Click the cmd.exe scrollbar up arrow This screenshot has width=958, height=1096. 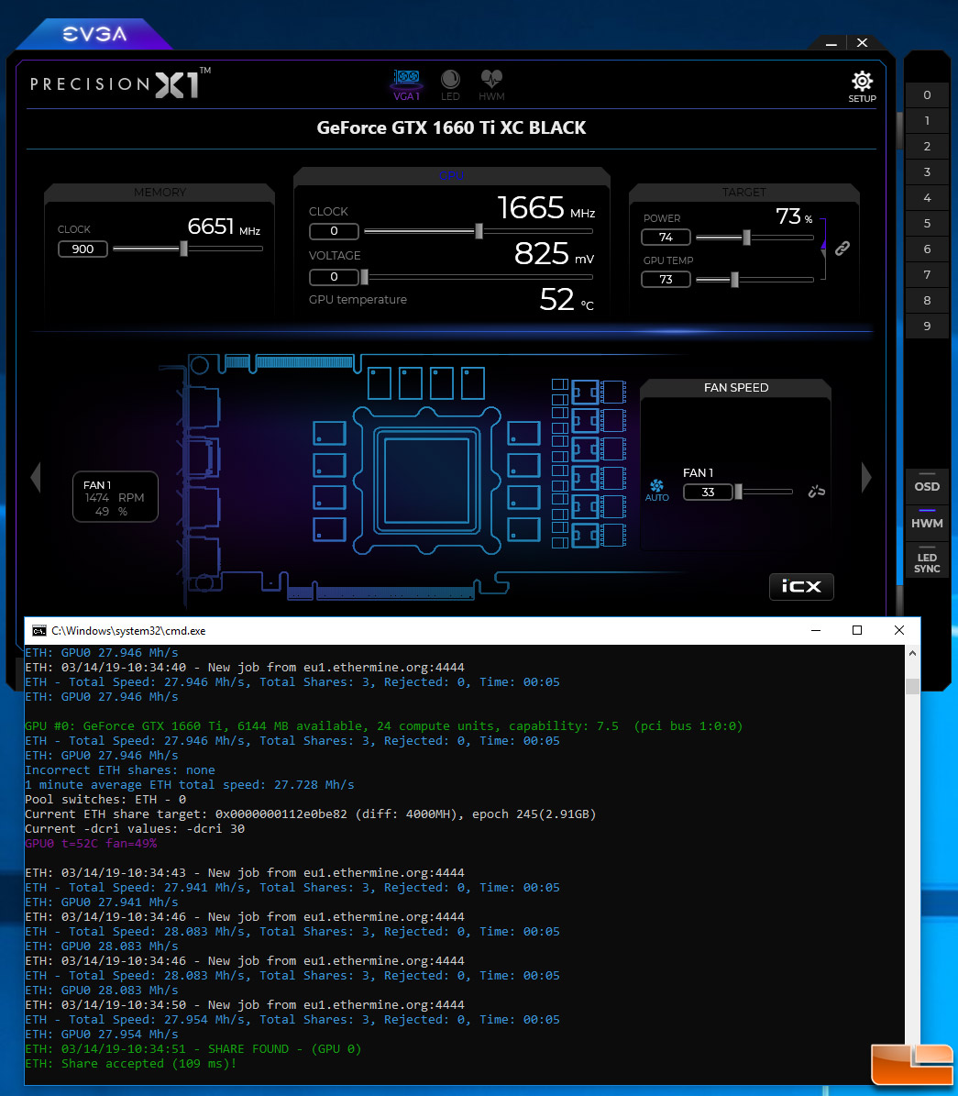912,653
